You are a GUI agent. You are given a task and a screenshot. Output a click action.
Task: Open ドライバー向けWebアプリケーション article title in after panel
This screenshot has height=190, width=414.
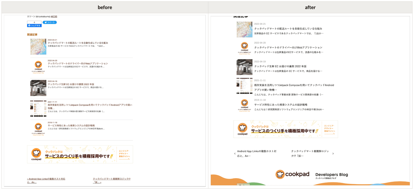[x=288, y=47]
